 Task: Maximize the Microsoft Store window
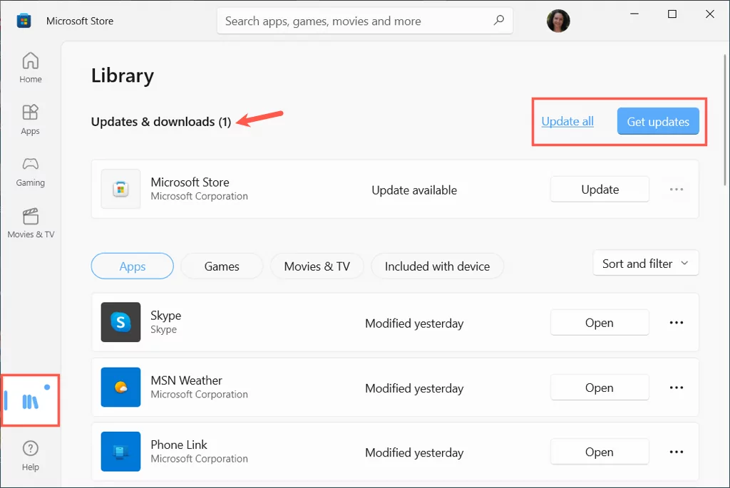[672, 14]
